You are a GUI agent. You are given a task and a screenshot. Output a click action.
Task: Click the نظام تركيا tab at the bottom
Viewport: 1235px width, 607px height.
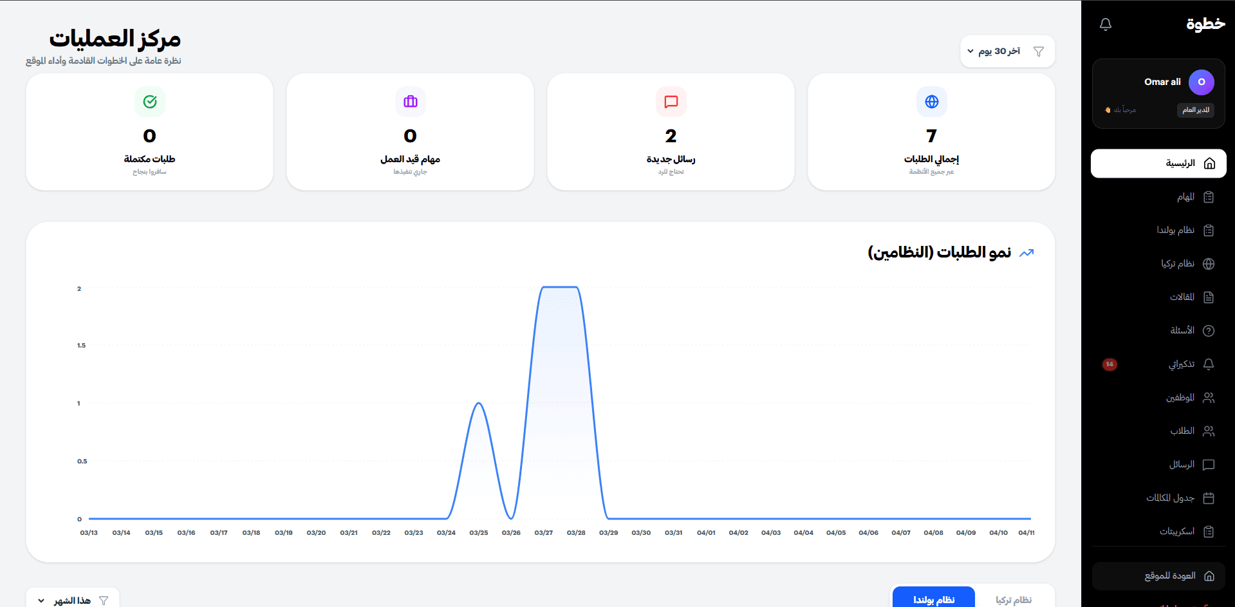coord(1014,599)
